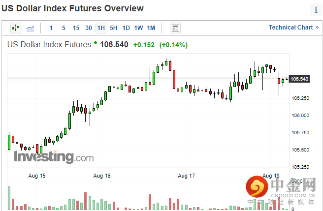323x211 pixels.
Task: Select the candlestick chart type icon
Action: [x=16, y=28]
